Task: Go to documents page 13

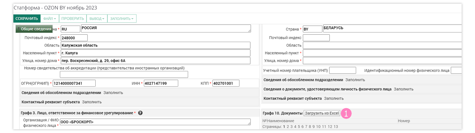Action: tap(336, 127)
